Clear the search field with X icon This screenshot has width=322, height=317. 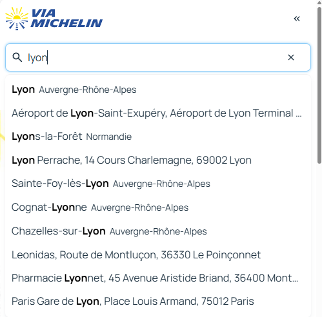point(291,57)
